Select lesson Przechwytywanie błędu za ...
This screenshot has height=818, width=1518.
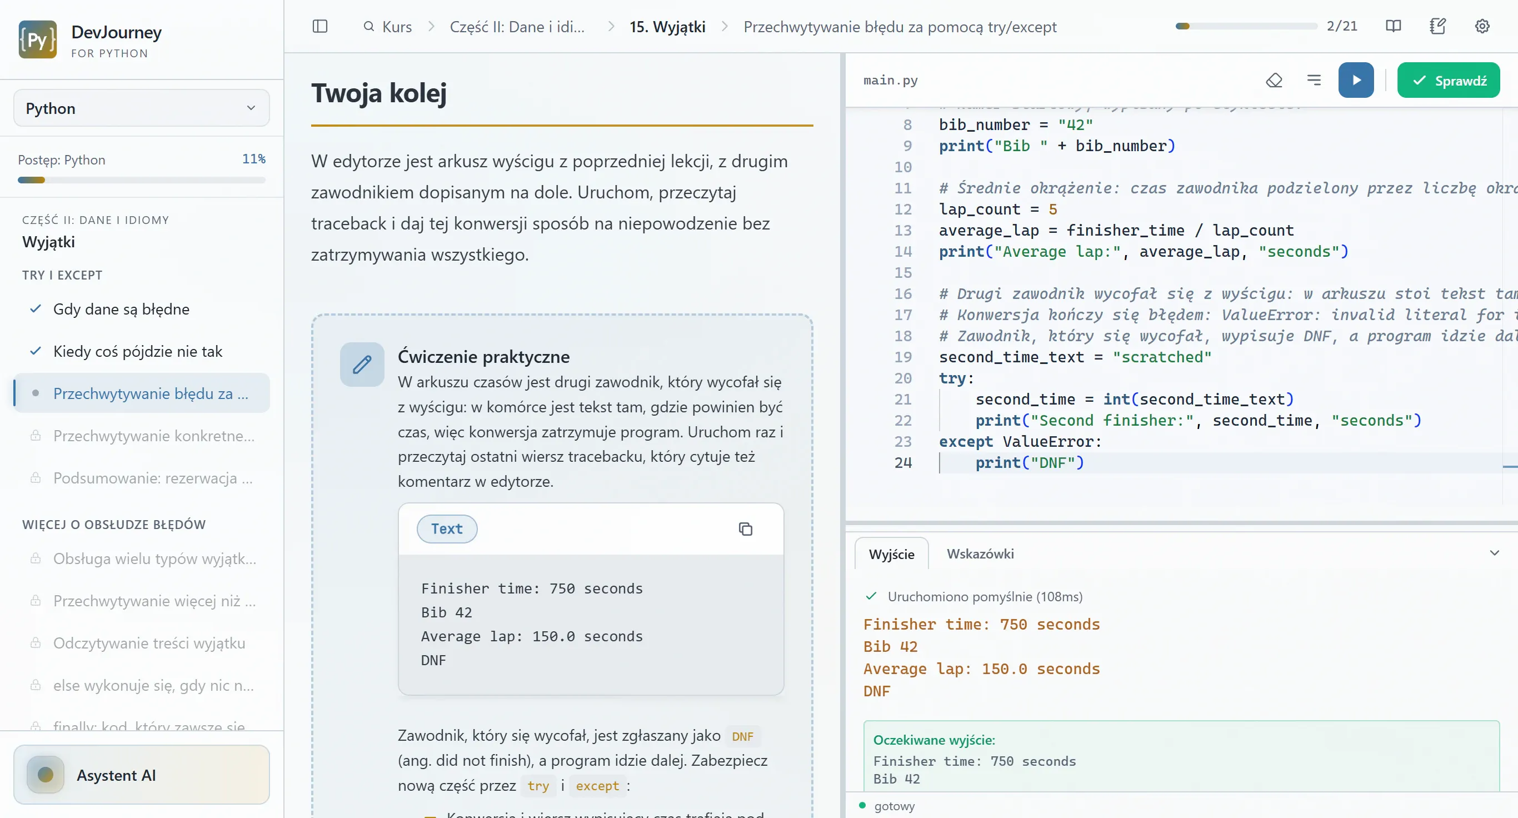tap(142, 393)
